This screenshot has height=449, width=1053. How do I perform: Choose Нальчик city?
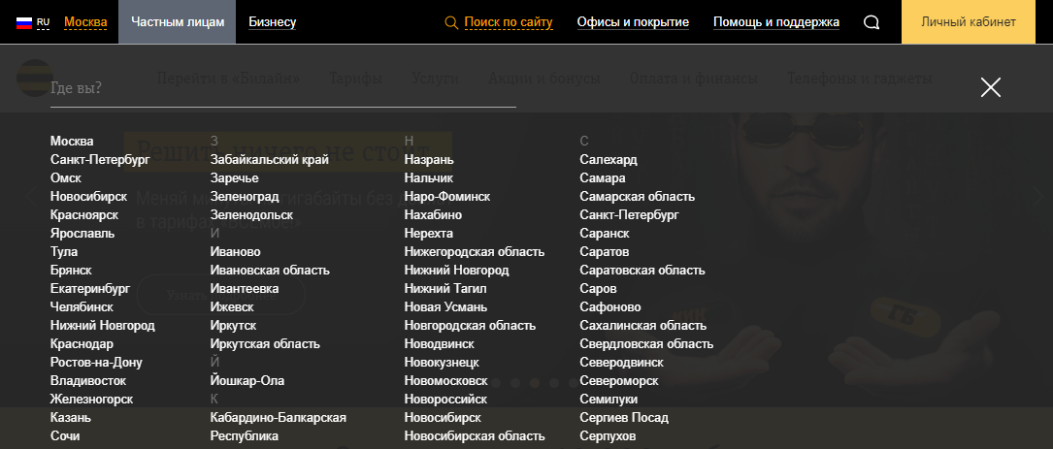pyautogui.click(x=428, y=177)
